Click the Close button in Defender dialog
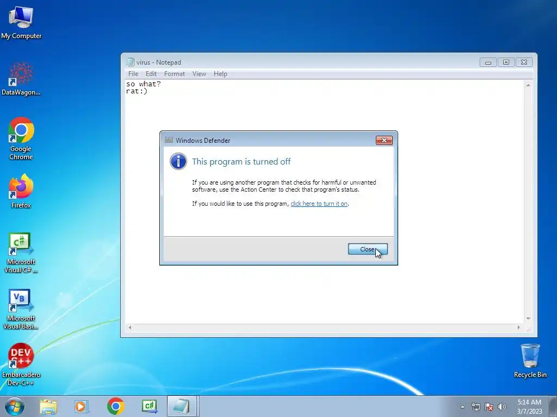 pyautogui.click(x=368, y=249)
